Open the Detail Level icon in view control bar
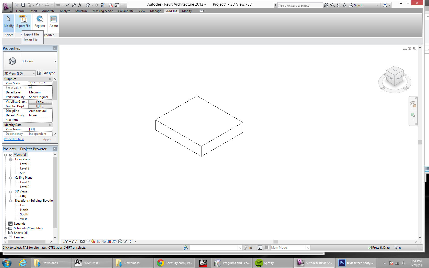 (82, 241)
